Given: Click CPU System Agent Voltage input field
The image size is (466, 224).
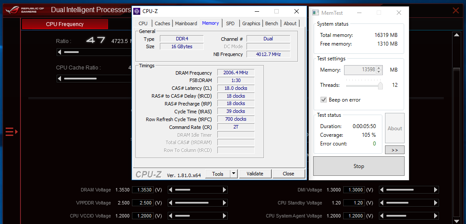Looking at the screenshot, I should point(354,216).
